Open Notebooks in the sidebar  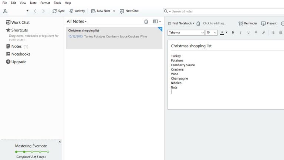18,54
